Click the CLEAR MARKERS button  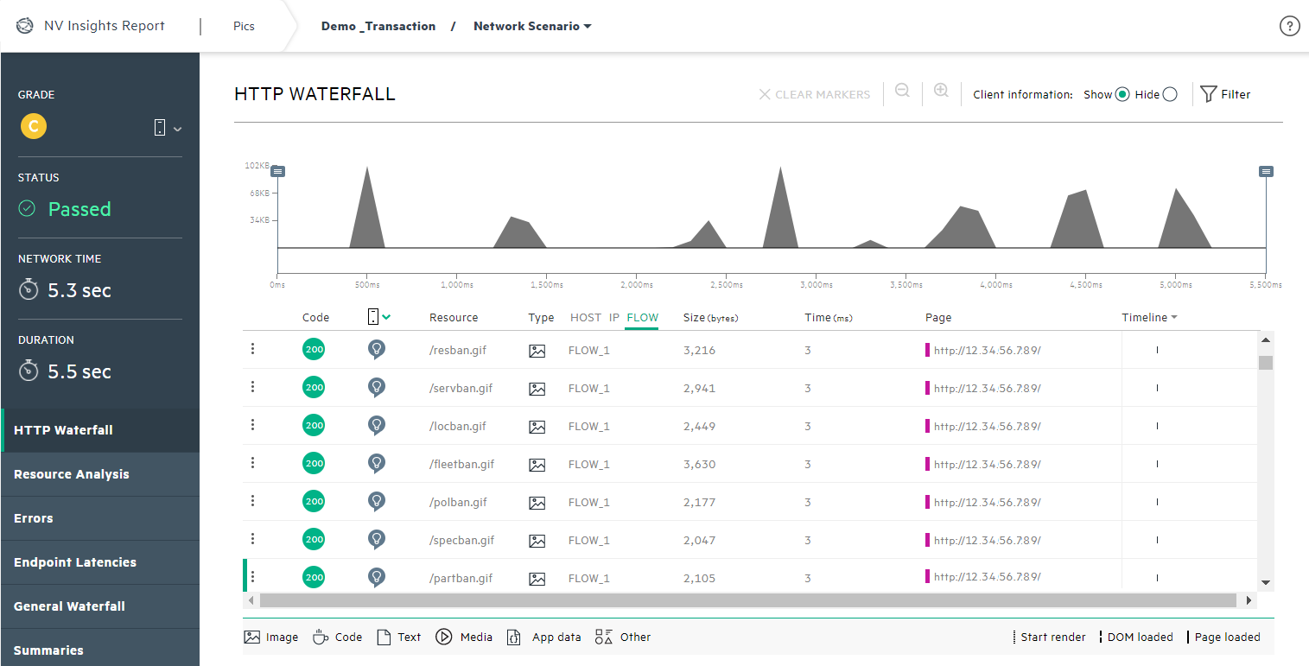click(814, 94)
